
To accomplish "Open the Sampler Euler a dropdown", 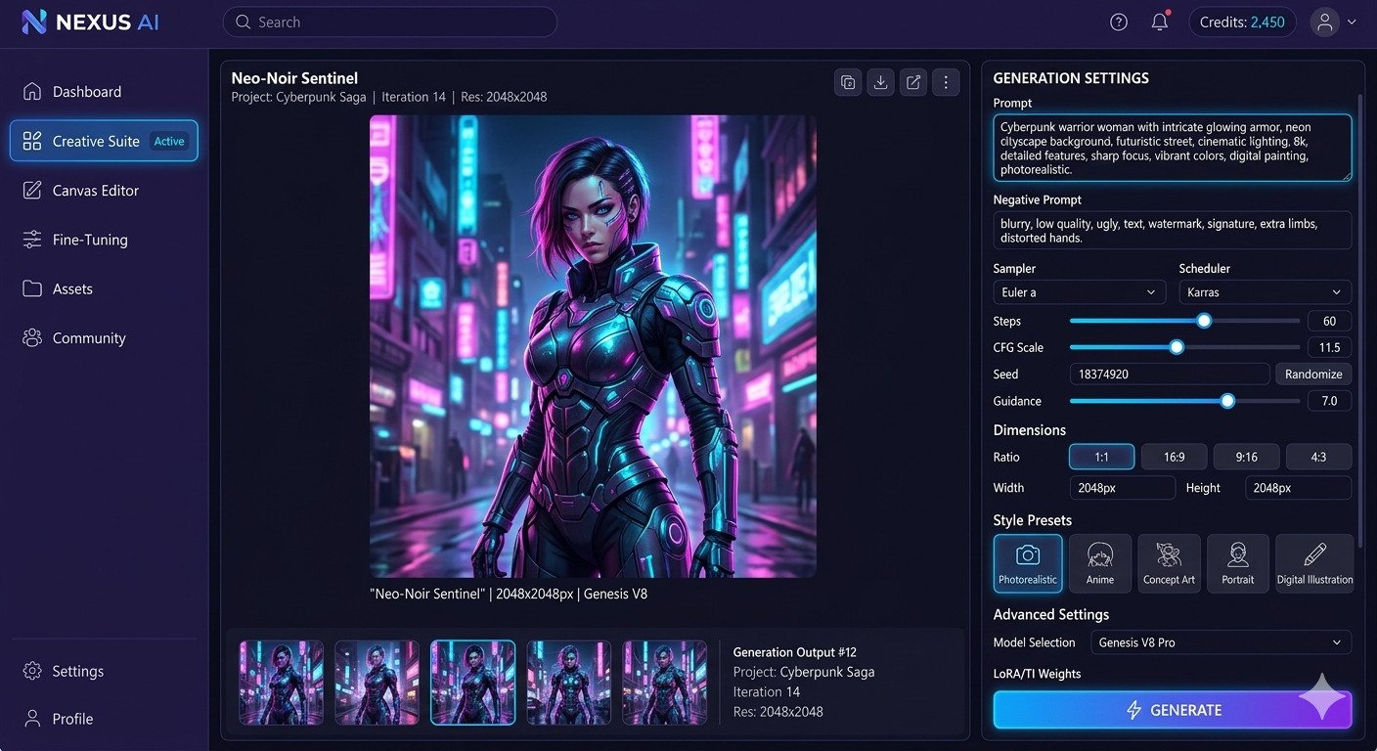I will (1079, 291).
